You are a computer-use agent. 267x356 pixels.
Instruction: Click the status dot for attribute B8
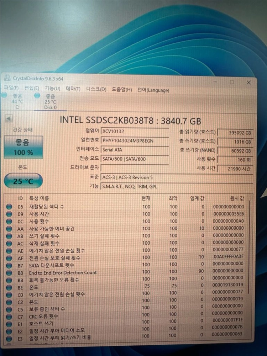(9, 273)
